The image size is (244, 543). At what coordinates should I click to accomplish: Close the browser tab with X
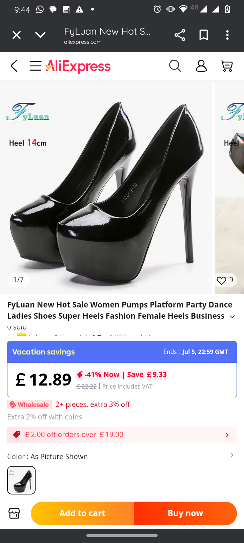tap(17, 35)
